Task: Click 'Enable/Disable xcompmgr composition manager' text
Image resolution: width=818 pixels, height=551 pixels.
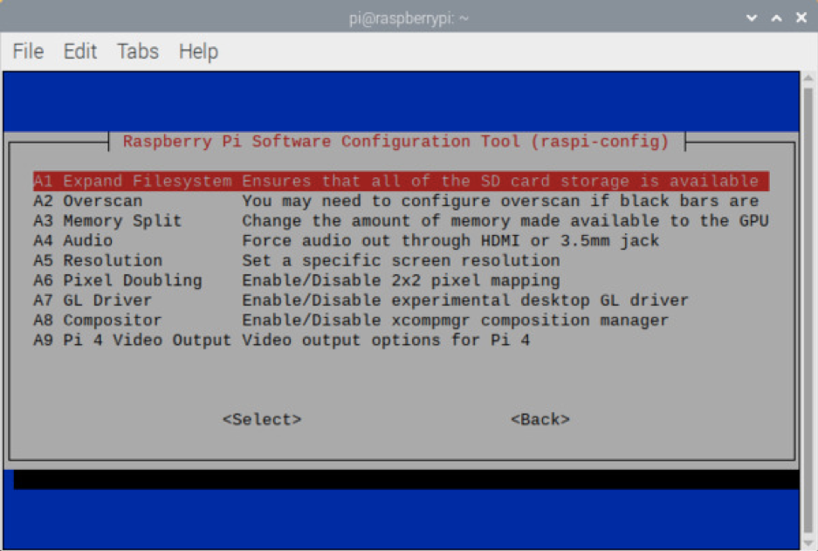Action: [x=455, y=320]
